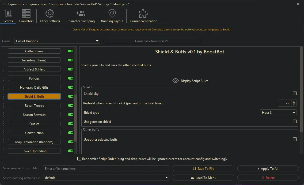
Task: Click the file name input field
Action: [x=106, y=168]
